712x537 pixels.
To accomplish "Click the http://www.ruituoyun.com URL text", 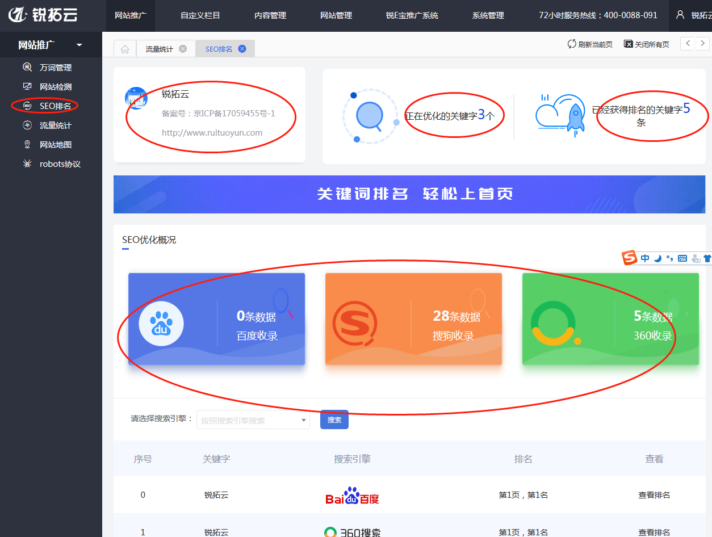I will tap(212, 133).
